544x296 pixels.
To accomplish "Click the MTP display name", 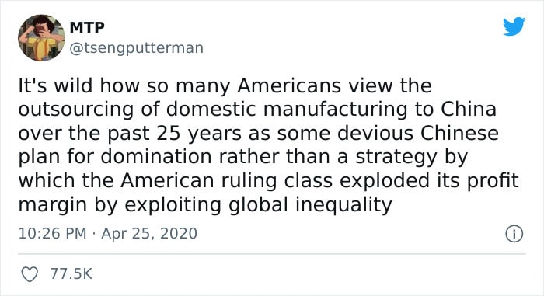I will pos(87,27).
